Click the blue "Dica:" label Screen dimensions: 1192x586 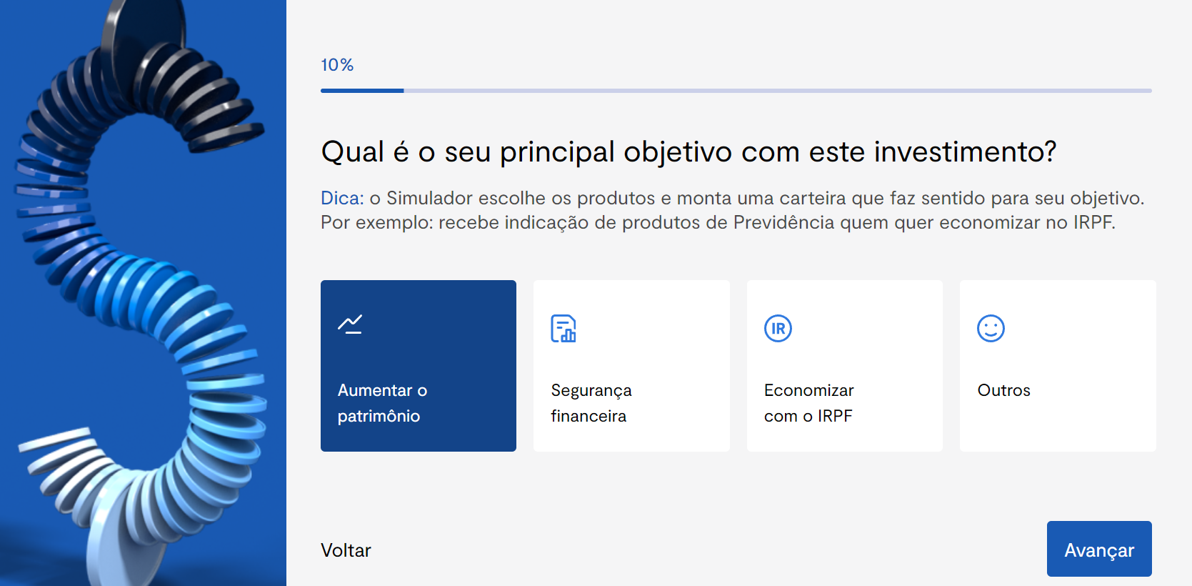coord(342,198)
